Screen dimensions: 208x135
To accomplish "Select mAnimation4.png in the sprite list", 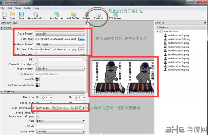I will pos(178,51).
